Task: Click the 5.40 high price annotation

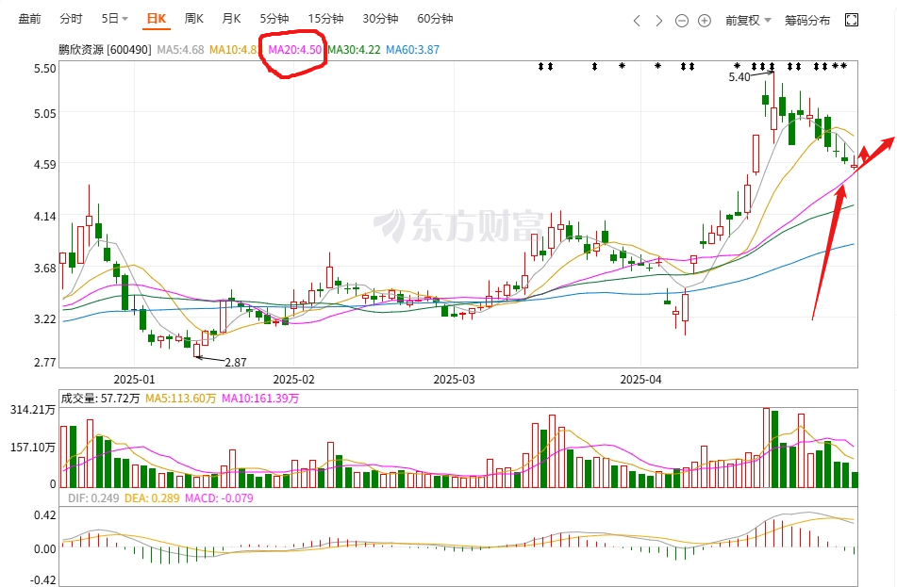Action: pyautogui.click(x=739, y=76)
